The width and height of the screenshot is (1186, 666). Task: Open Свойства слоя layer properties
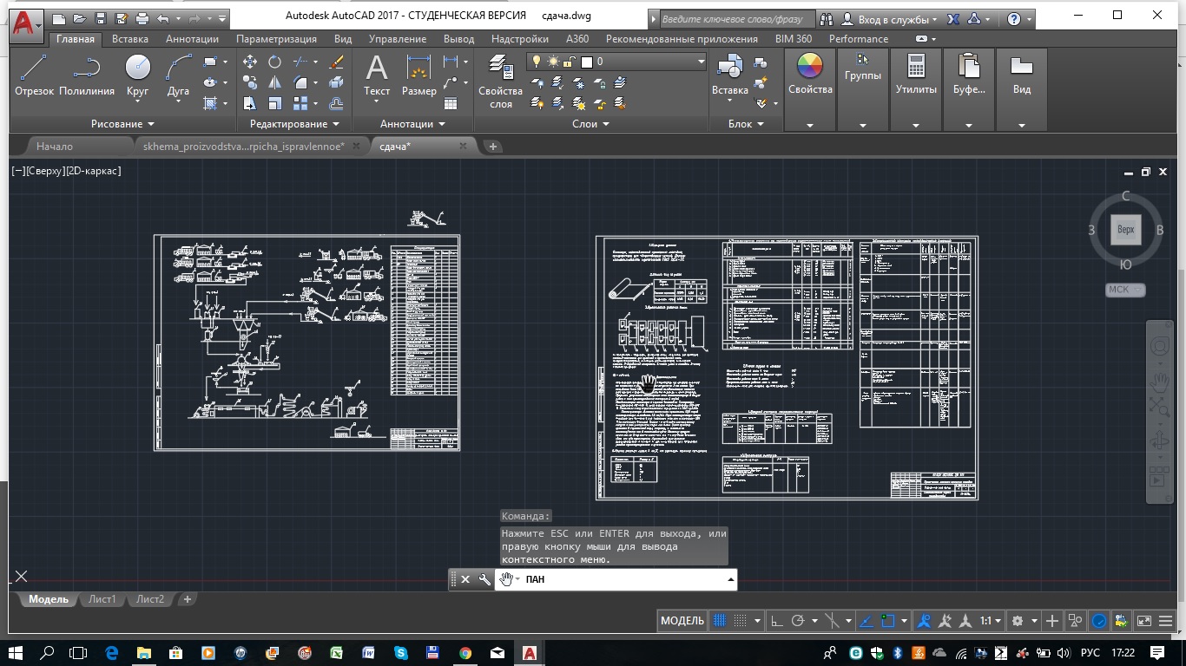click(501, 81)
